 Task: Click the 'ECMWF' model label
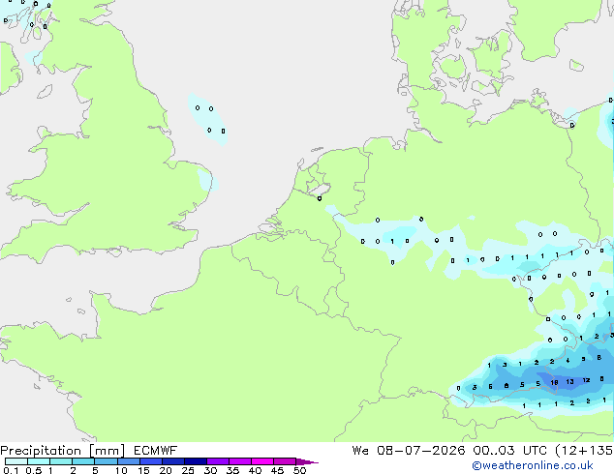pos(156,451)
